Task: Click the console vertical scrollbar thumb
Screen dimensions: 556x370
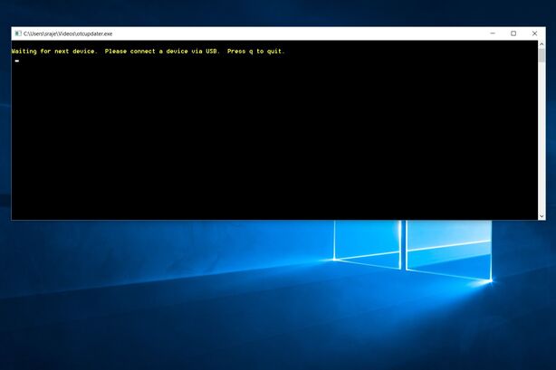Action: pyautogui.click(x=542, y=56)
